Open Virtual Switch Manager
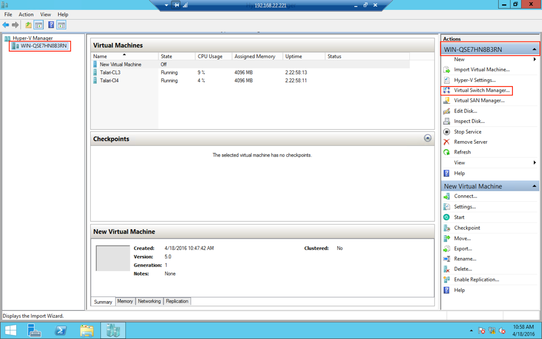Viewport: 542px width, 339px height. [481, 90]
